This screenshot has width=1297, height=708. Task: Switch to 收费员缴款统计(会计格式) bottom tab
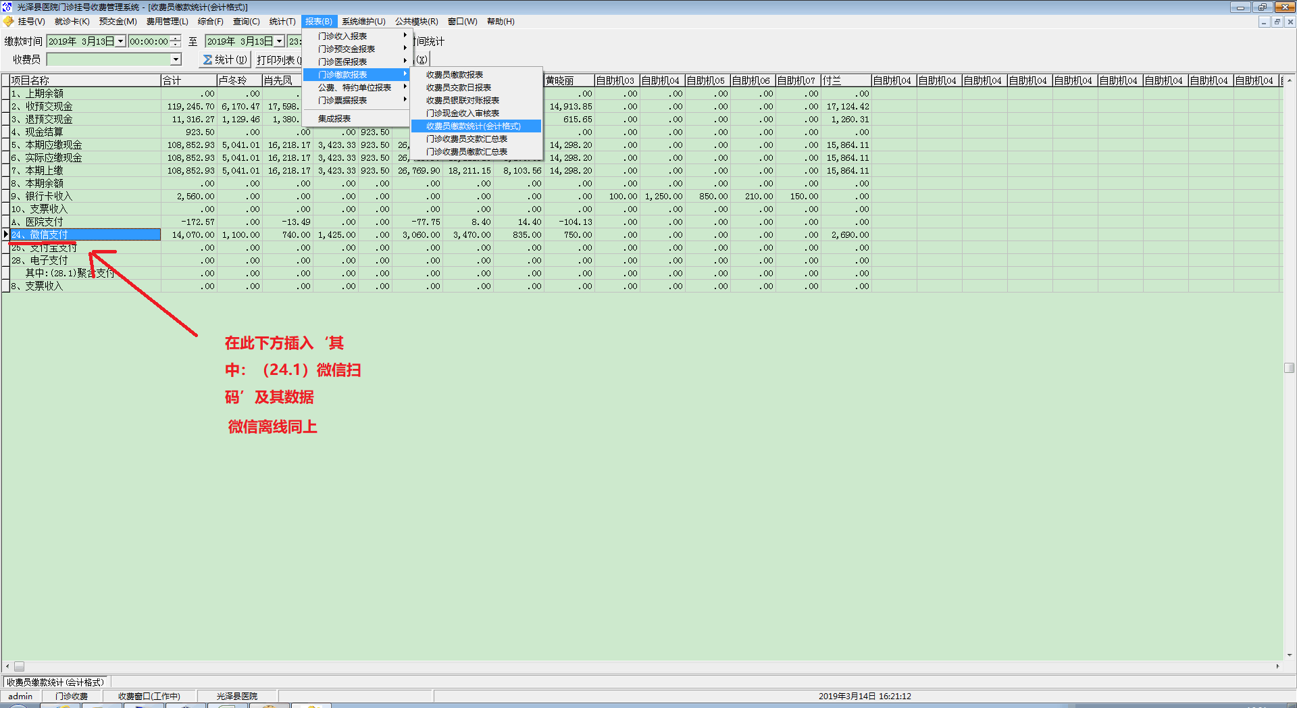point(55,682)
